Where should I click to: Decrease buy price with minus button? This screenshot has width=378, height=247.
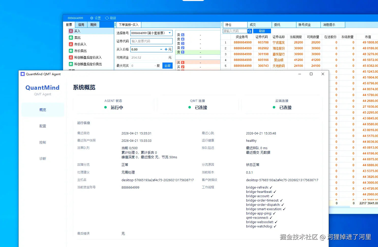pyautogui.click(x=161, y=49)
